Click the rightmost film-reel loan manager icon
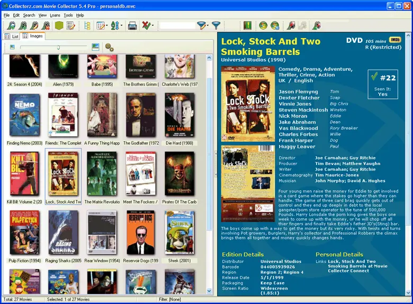The height and width of the screenshot is (304, 413). click(x=316, y=25)
